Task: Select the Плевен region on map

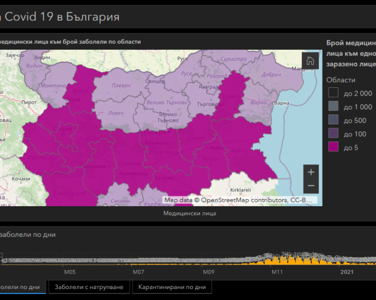Action: click(x=121, y=86)
